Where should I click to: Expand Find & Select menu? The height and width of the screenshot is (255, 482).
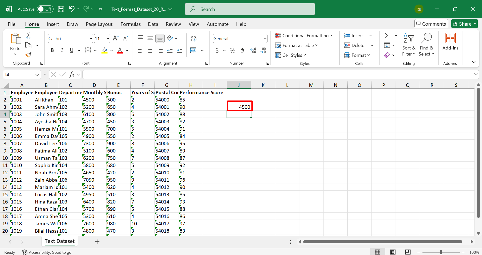click(x=426, y=45)
